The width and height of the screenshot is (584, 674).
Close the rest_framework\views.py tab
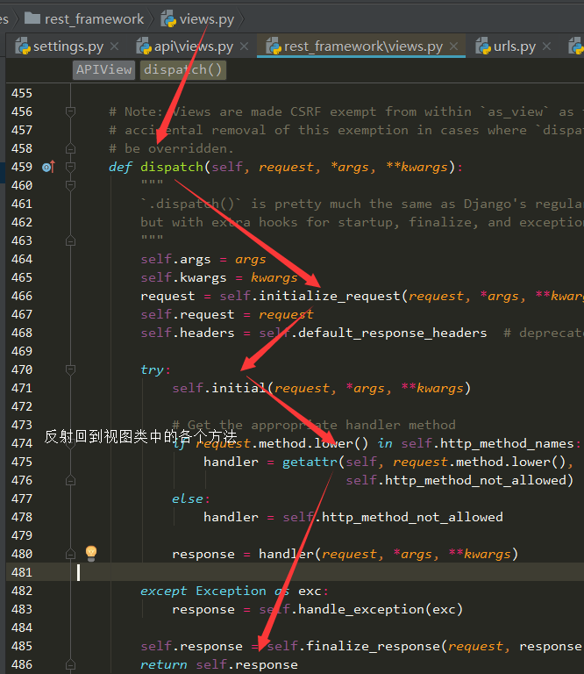[x=453, y=46]
